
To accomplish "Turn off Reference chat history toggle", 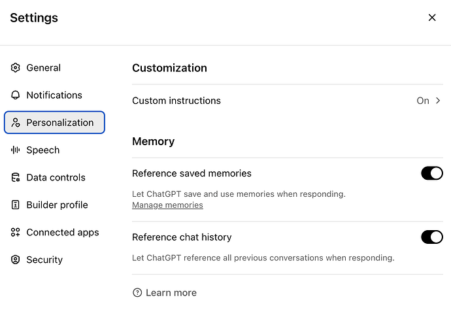I will pyautogui.click(x=432, y=237).
